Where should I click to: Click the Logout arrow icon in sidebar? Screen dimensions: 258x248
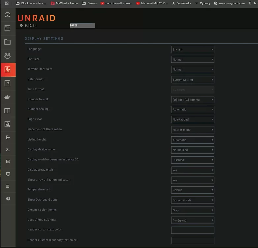8,137
